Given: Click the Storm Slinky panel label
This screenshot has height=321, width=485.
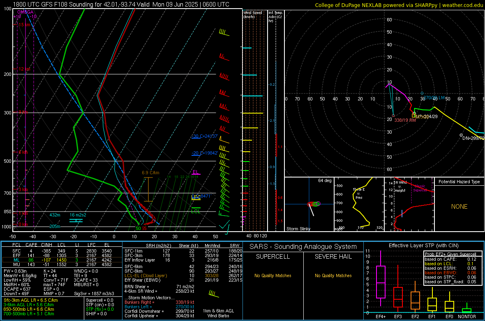Looking at the screenshot, I should [298, 229].
